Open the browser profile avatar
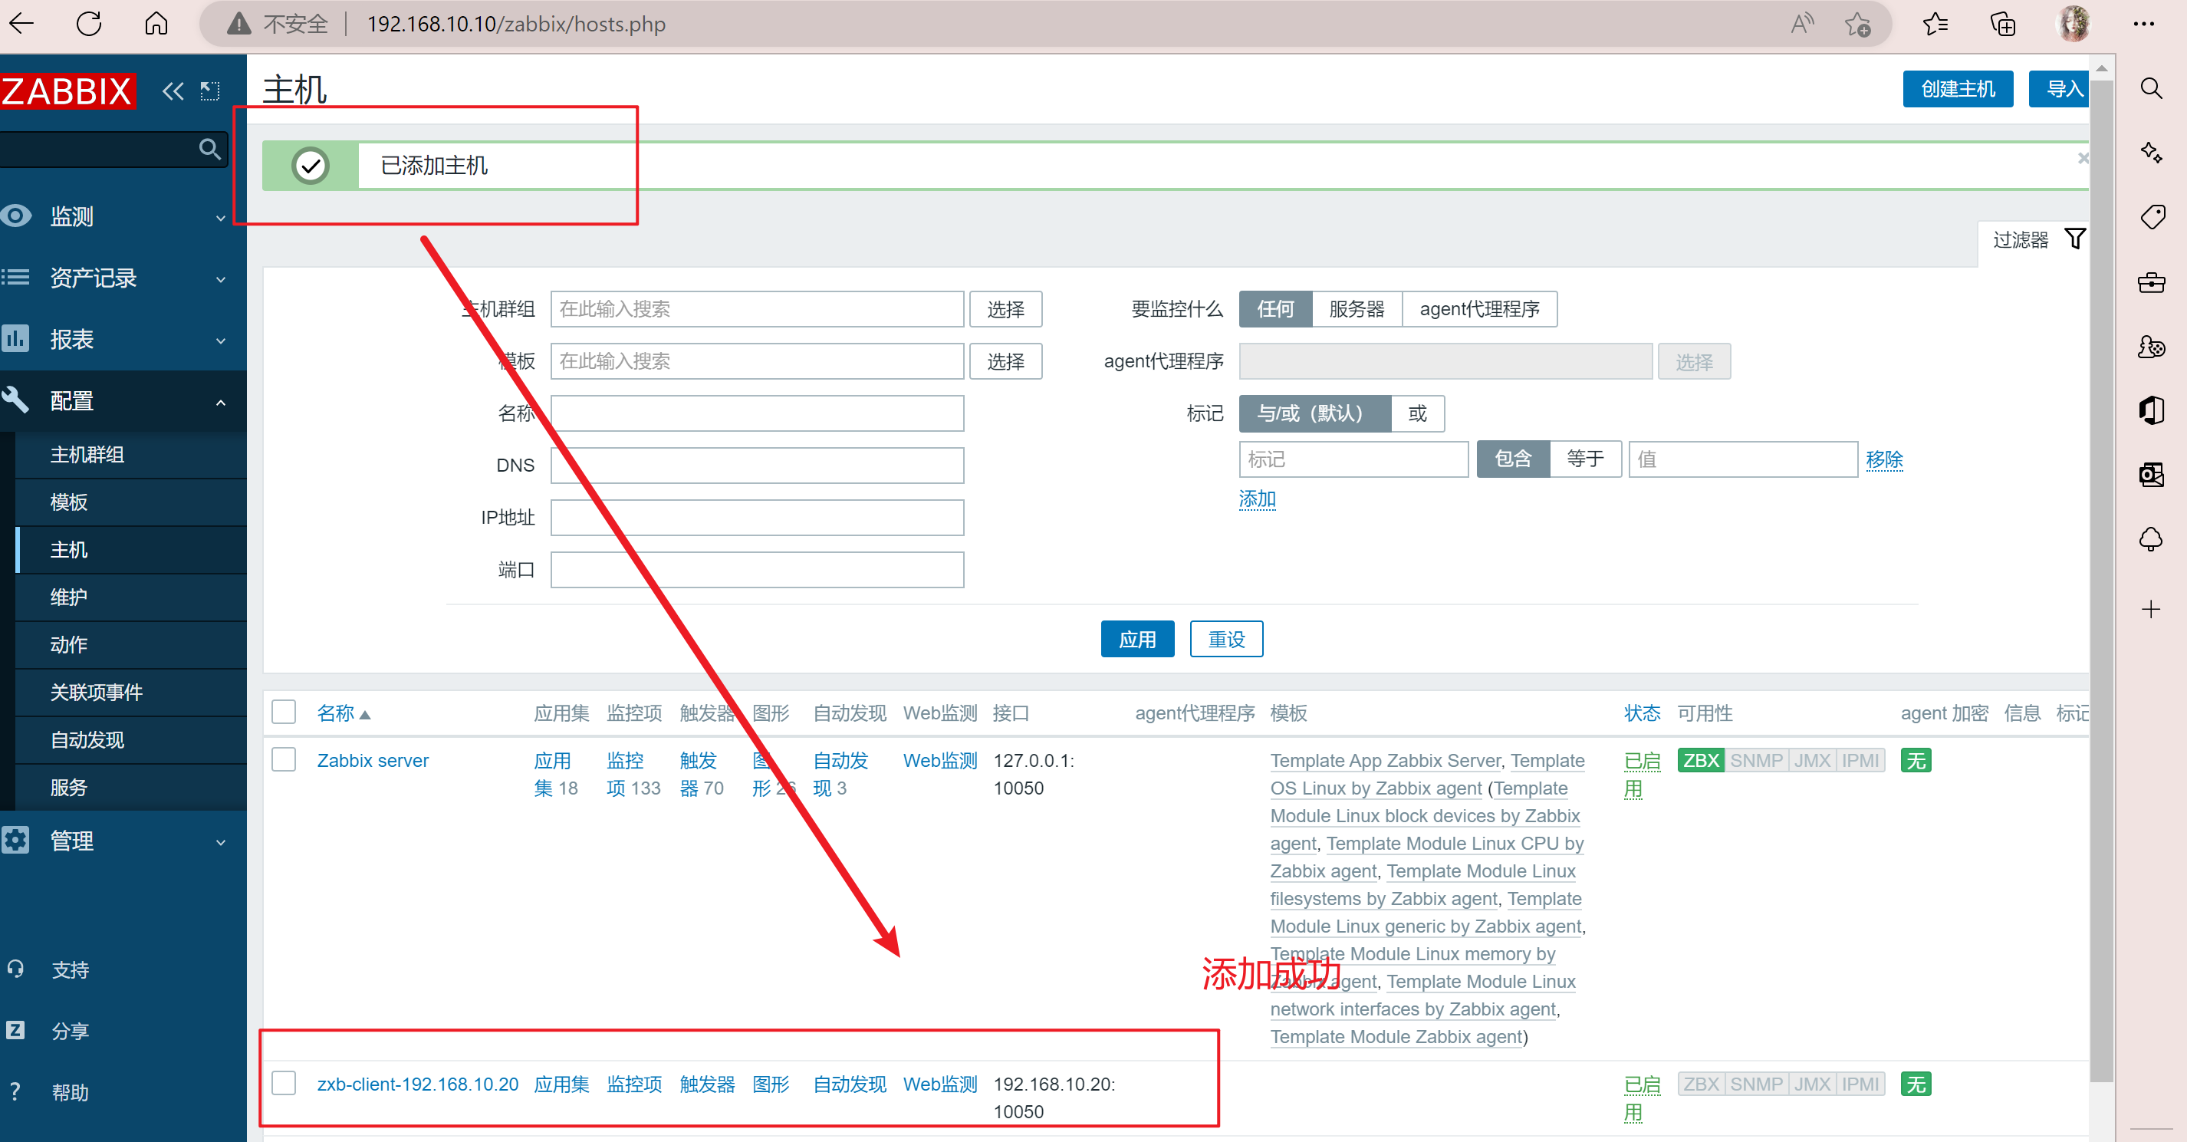 click(x=2074, y=24)
